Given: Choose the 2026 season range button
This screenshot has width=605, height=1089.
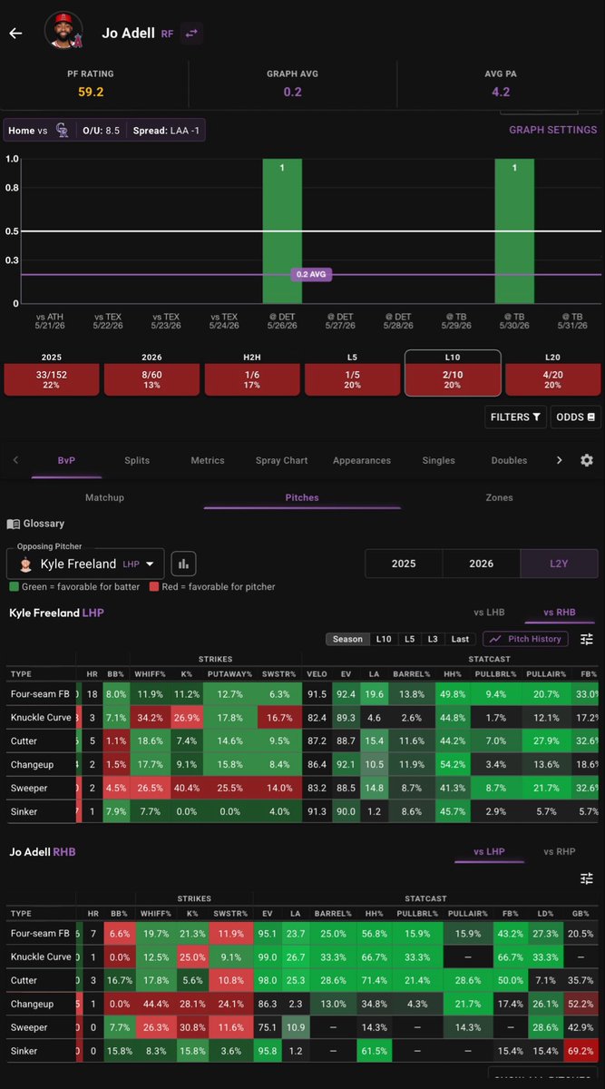Looking at the screenshot, I should click(482, 564).
